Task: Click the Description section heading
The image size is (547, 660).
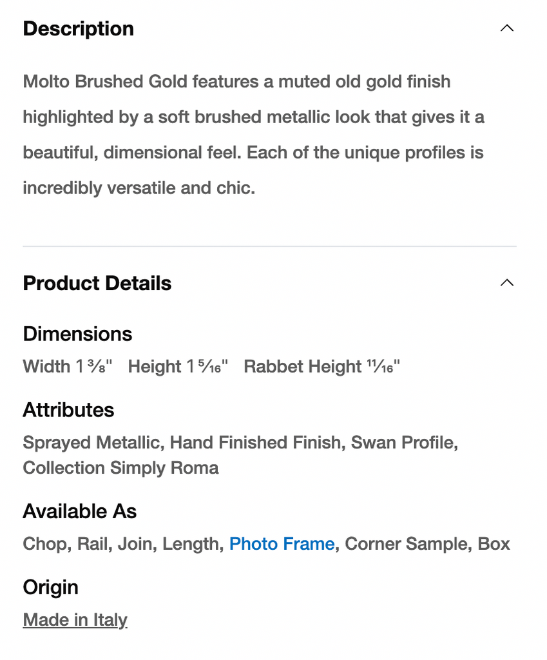Action: pyautogui.click(x=79, y=29)
